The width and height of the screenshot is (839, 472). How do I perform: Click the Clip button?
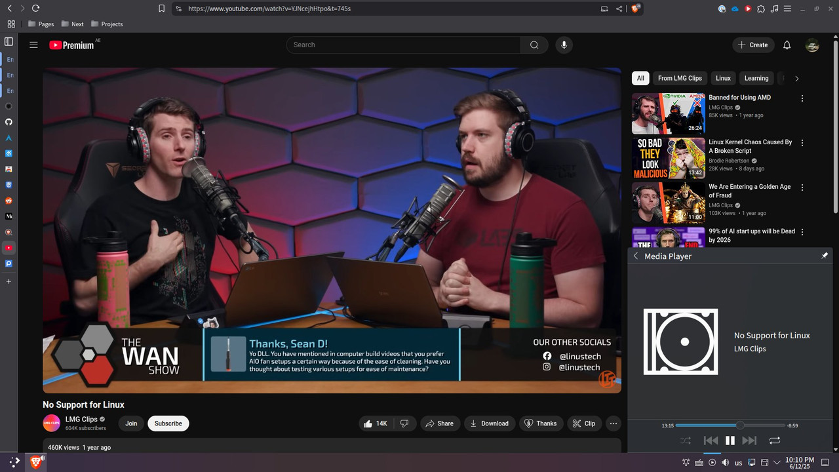pyautogui.click(x=583, y=423)
